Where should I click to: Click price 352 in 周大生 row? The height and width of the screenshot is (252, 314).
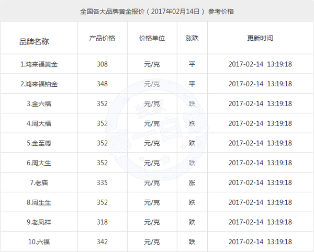102,163
